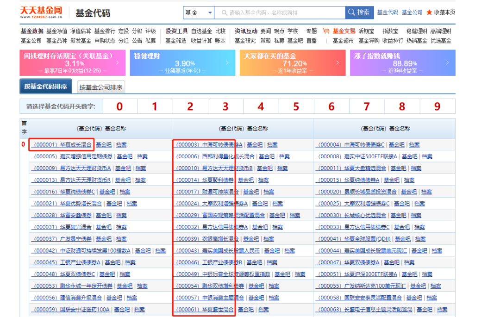Open the 定投 navigation item
The width and height of the screenshot is (500, 317).
pos(124,31)
